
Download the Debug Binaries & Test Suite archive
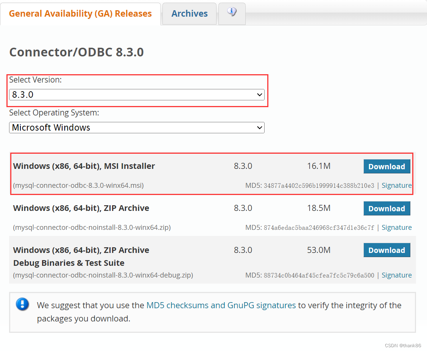(x=386, y=250)
